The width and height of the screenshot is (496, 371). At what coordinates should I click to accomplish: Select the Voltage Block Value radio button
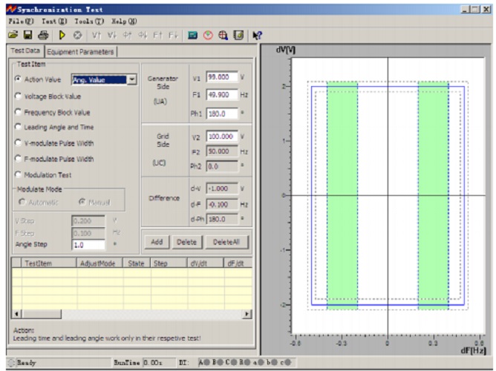[x=18, y=96]
